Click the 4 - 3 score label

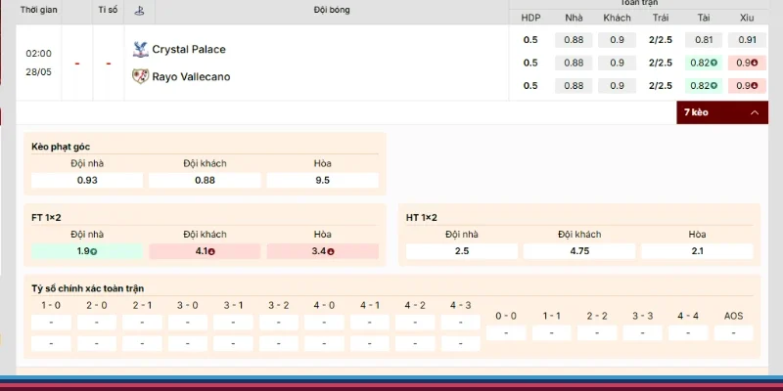pos(460,305)
